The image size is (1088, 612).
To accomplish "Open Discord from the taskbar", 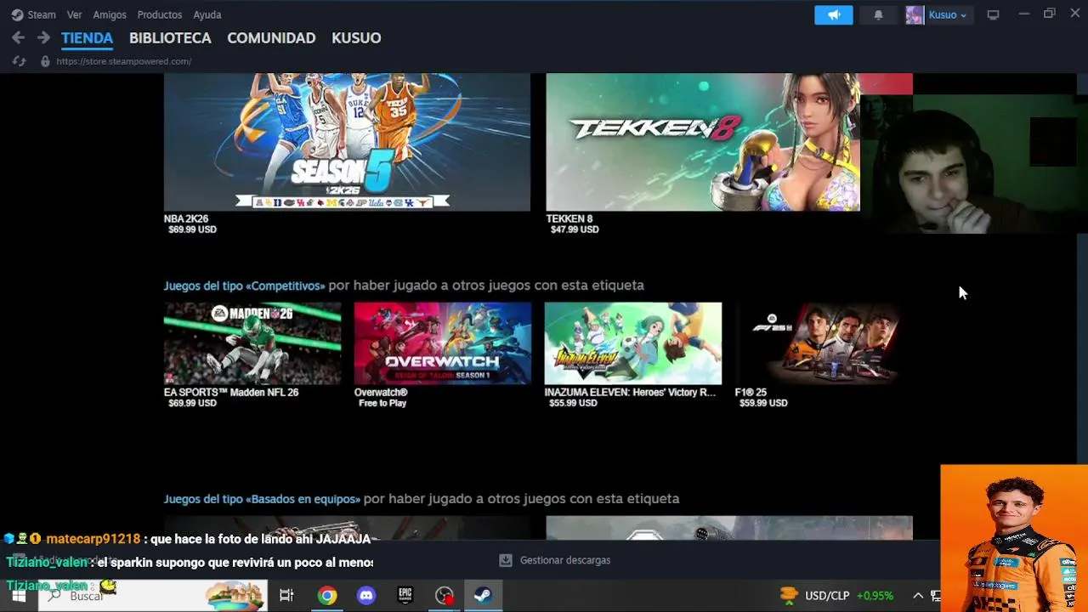I will pos(366,596).
